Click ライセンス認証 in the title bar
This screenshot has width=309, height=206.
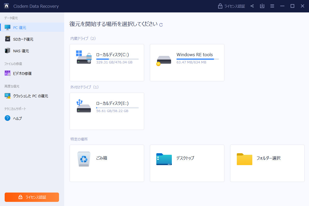point(231,6)
